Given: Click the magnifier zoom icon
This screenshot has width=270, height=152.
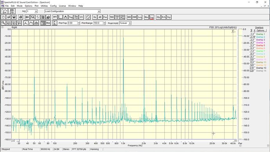Looking at the screenshot, I should coord(4,23).
